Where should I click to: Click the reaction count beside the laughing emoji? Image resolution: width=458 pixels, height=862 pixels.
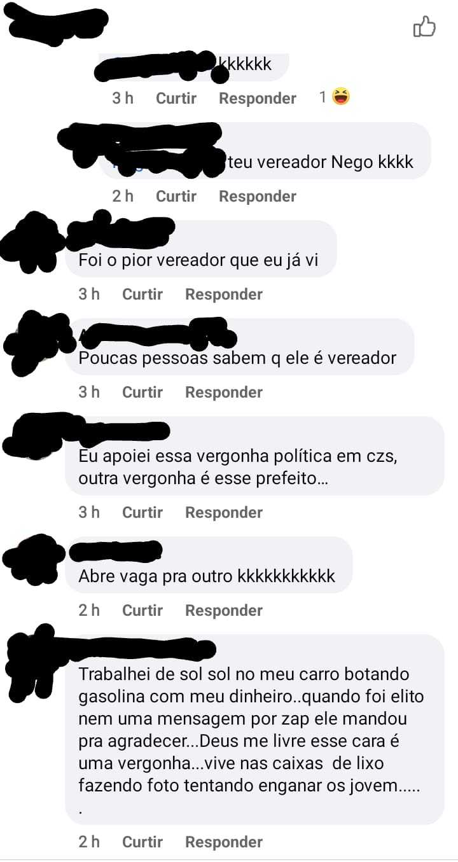coord(323,97)
